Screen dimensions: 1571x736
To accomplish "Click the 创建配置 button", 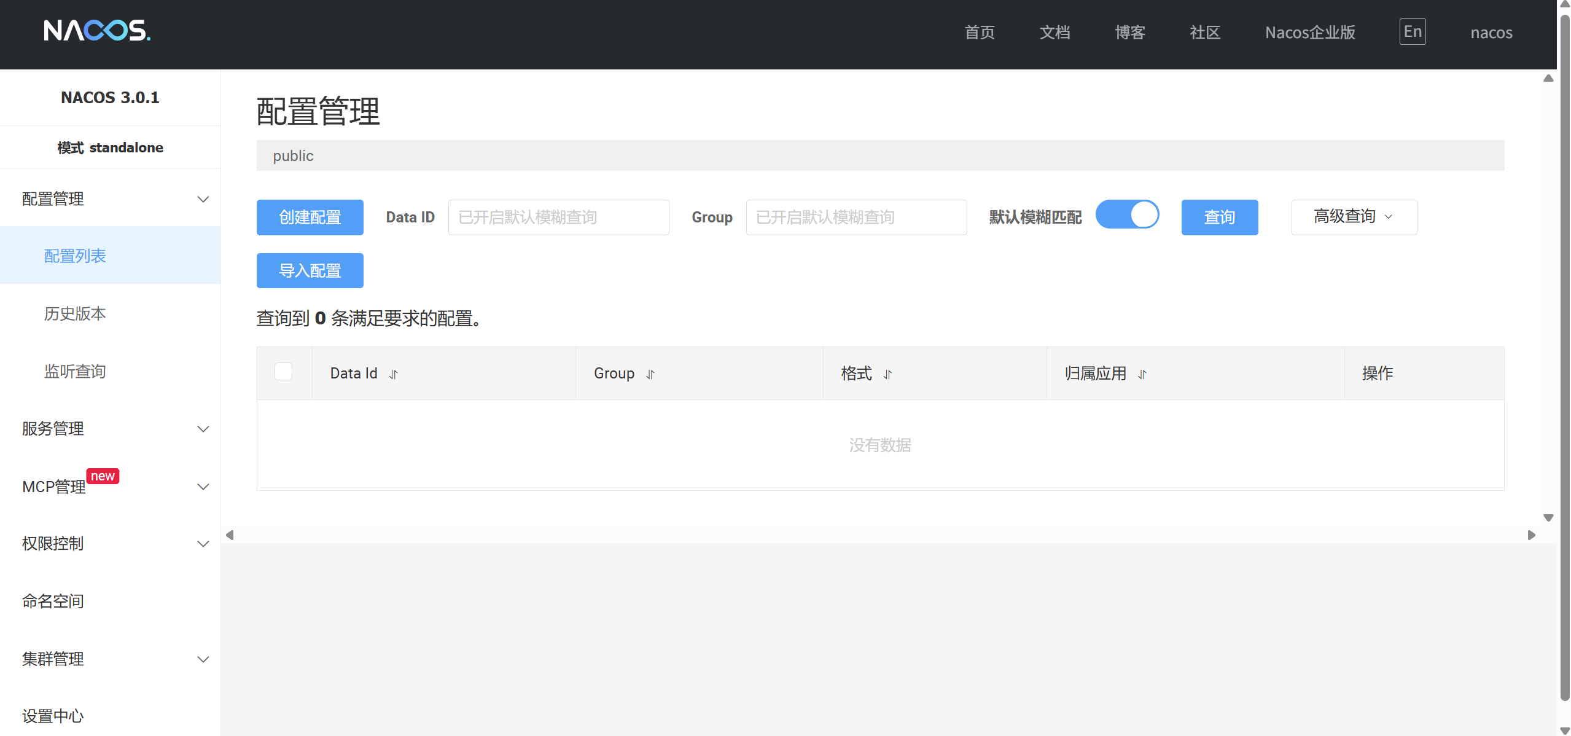I will click(x=310, y=217).
